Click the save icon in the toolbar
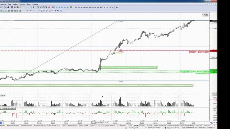This screenshot has height=129, width=230. point(5,7)
